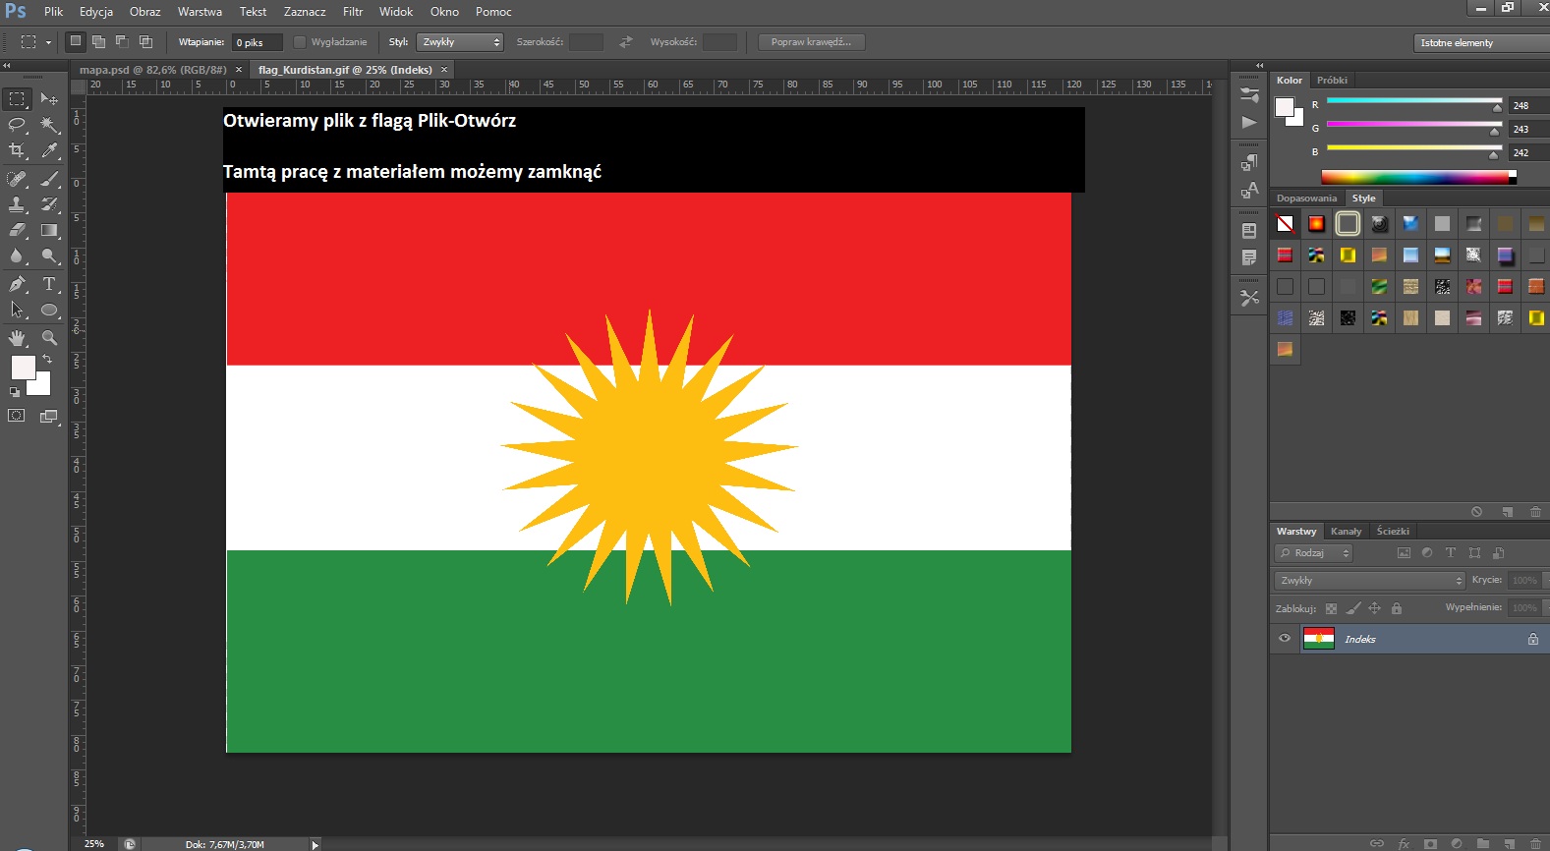Select the Lasso tool

[18, 125]
